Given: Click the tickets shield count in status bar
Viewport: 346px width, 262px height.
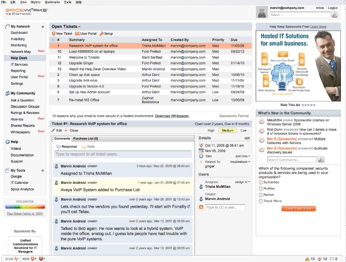Looking at the screenshot, I should pos(322,259).
